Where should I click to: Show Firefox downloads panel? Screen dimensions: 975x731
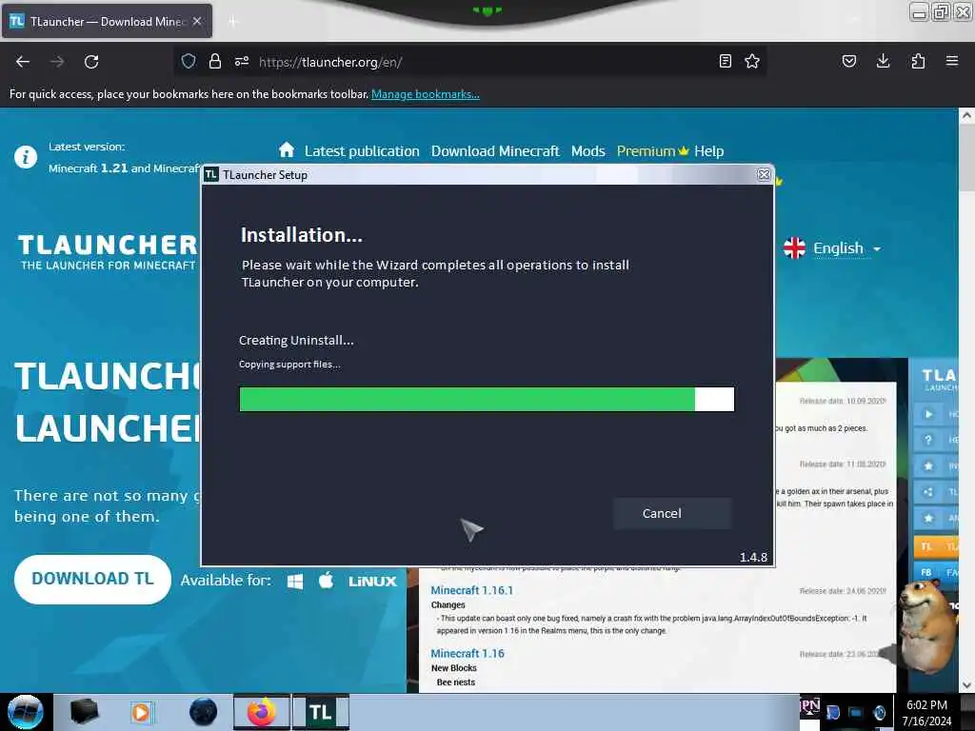click(x=883, y=61)
